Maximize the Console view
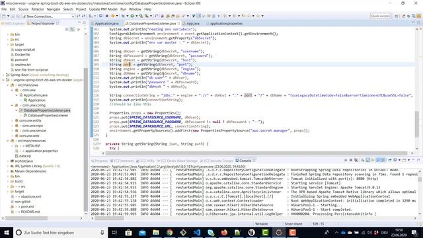 418,160
